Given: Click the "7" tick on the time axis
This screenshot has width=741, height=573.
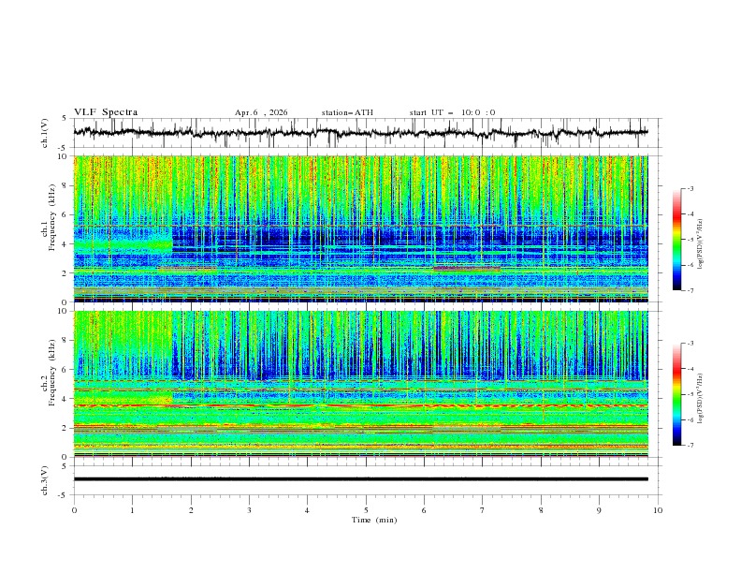Looking at the screenshot, I should pyautogui.click(x=483, y=510).
